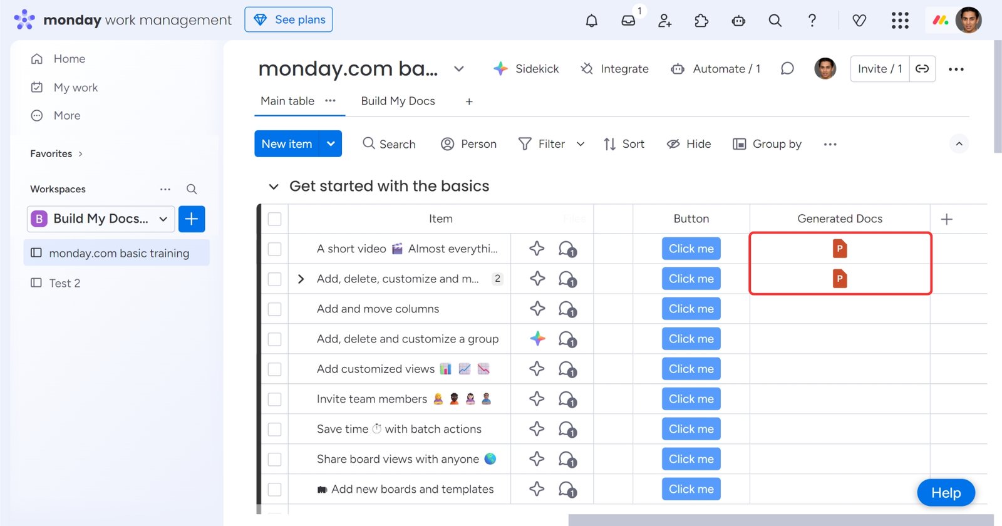Image resolution: width=1002 pixels, height=526 pixels.
Task: Open the products switcher grid icon
Action: pyautogui.click(x=900, y=21)
